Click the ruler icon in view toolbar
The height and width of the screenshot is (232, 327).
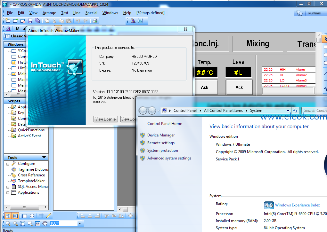tap(49, 216)
